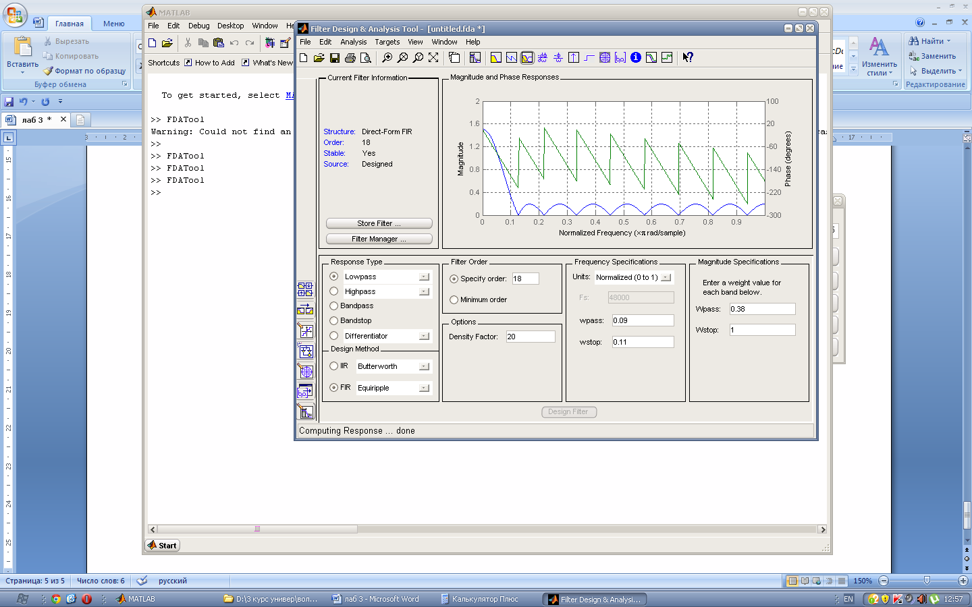Select the Lowpass response type
Screen dimensions: 972x607
[x=334, y=277]
